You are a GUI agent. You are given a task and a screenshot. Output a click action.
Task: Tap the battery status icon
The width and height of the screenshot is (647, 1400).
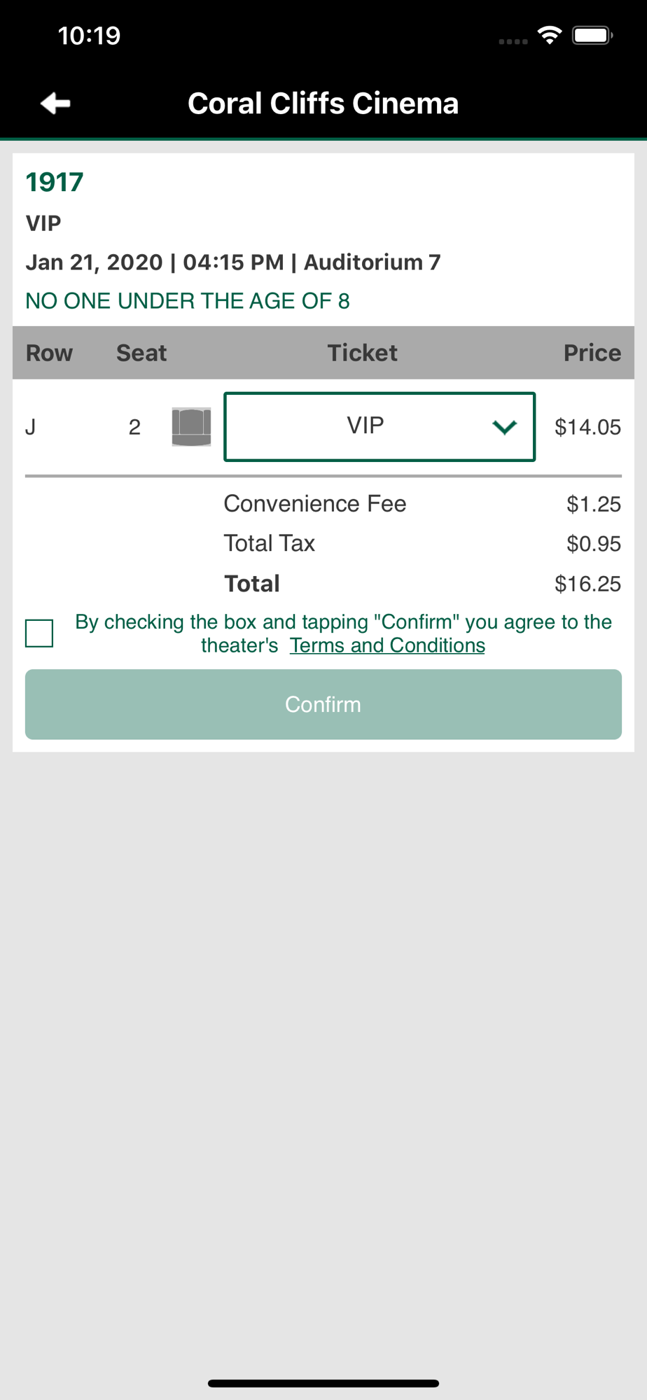pyautogui.click(x=592, y=35)
